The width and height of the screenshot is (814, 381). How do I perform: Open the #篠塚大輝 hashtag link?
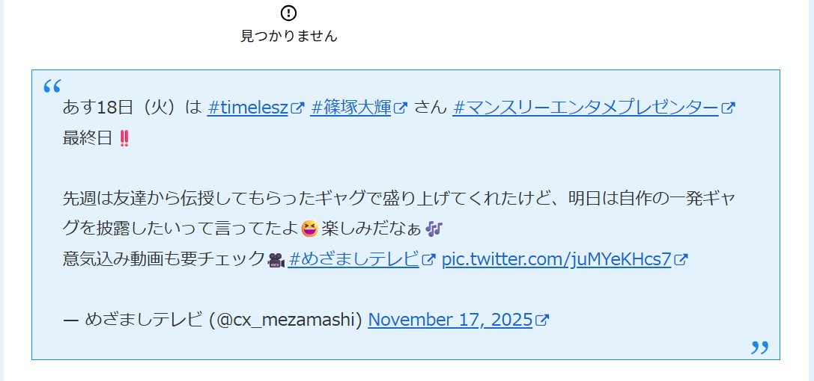click(350, 108)
